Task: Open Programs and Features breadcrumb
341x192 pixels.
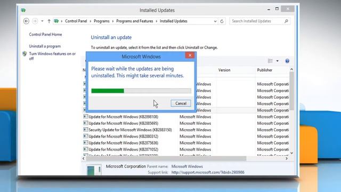Action: point(135,21)
